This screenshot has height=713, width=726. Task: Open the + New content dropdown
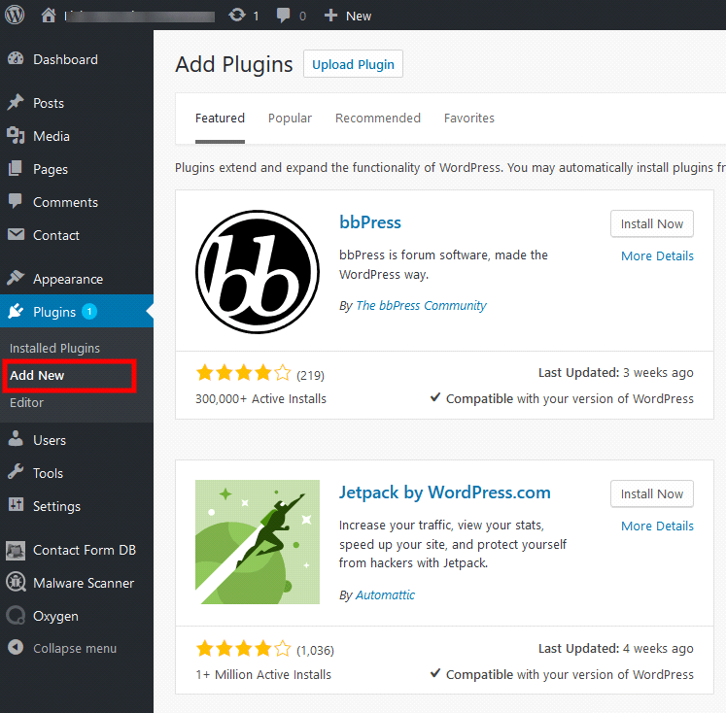348,16
